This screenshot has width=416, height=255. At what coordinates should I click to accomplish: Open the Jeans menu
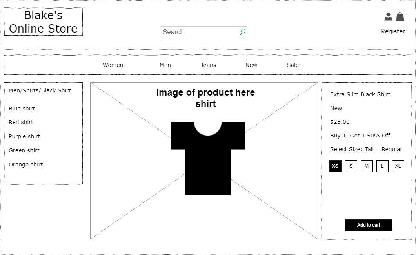pos(208,65)
